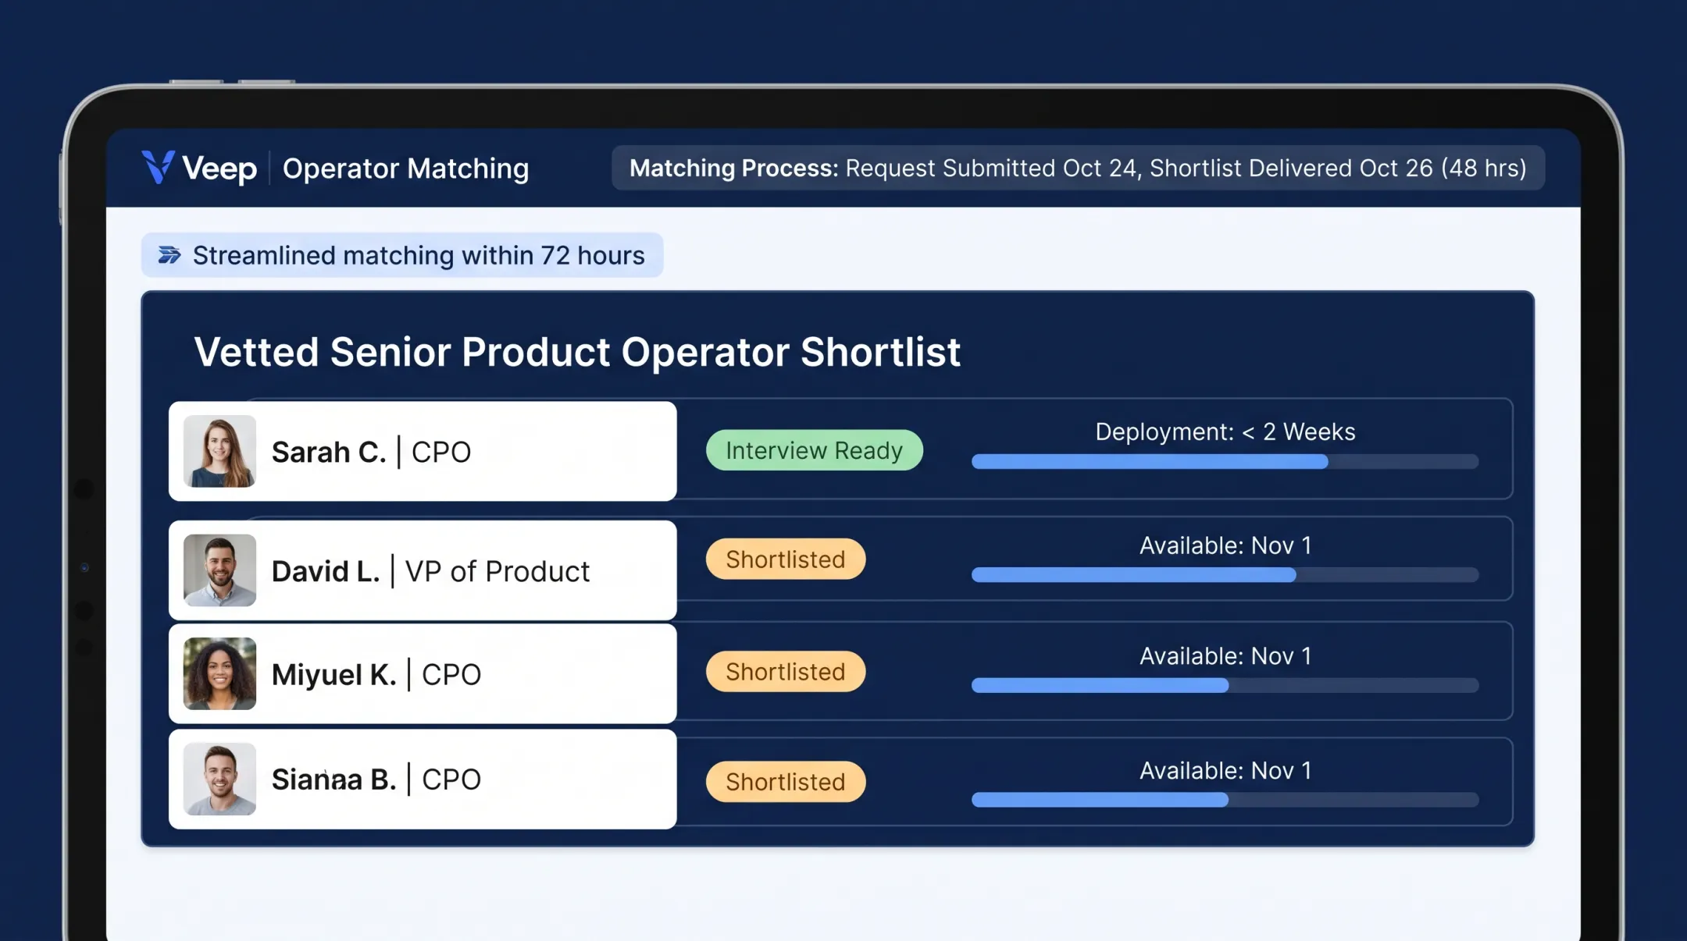The image size is (1687, 941).
Task: Click Sianaa B.'s availability progress bar
Action: coord(1225,800)
